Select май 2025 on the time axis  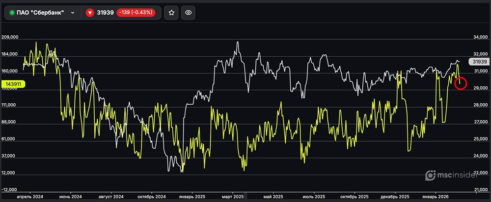(273, 197)
